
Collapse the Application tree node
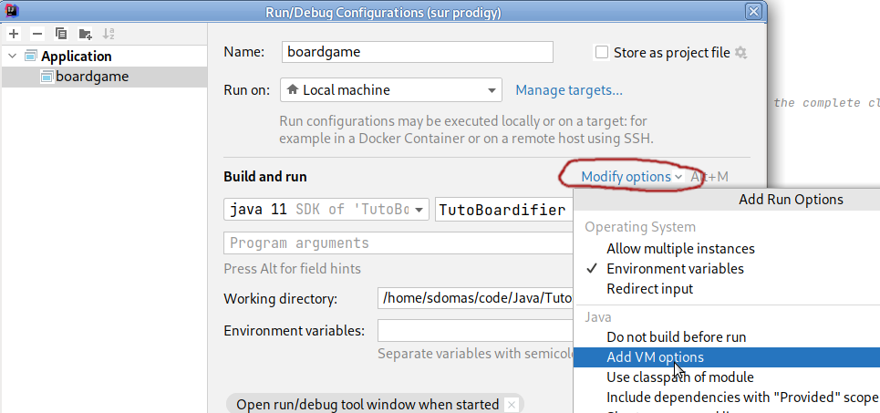point(13,57)
